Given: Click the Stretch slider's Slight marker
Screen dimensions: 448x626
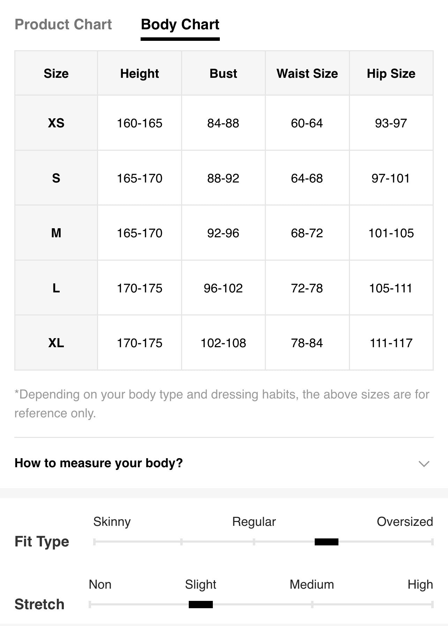Looking at the screenshot, I should pos(201,604).
